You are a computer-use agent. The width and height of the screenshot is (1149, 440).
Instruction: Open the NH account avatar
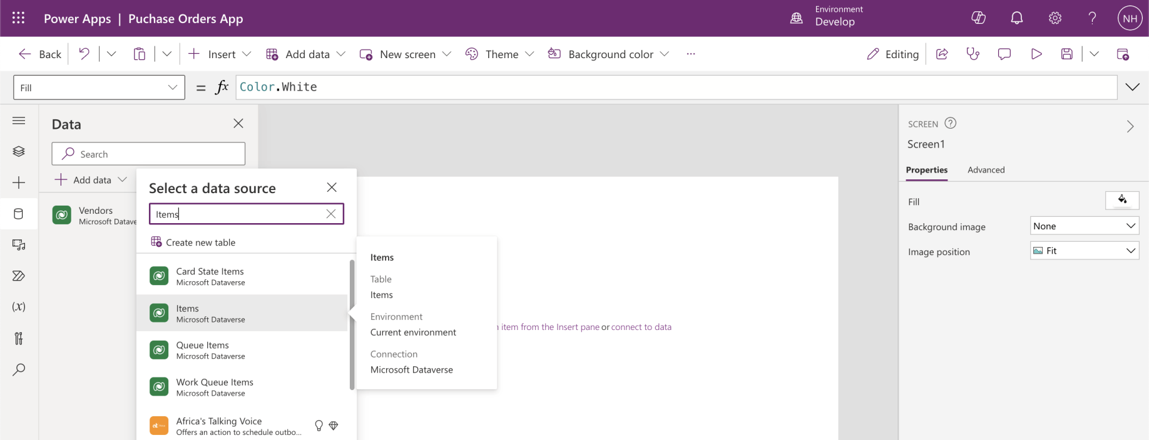1130,18
